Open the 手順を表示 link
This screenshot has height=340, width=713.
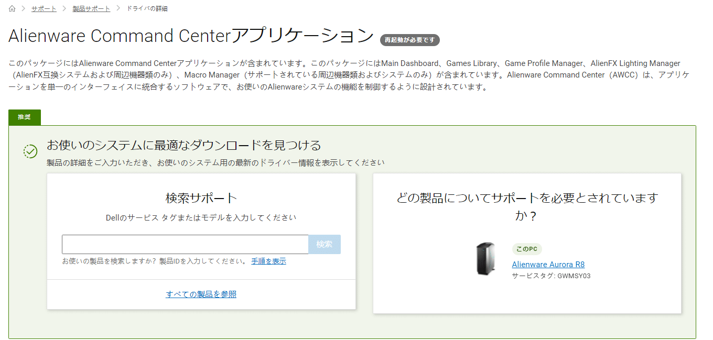click(x=268, y=261)
